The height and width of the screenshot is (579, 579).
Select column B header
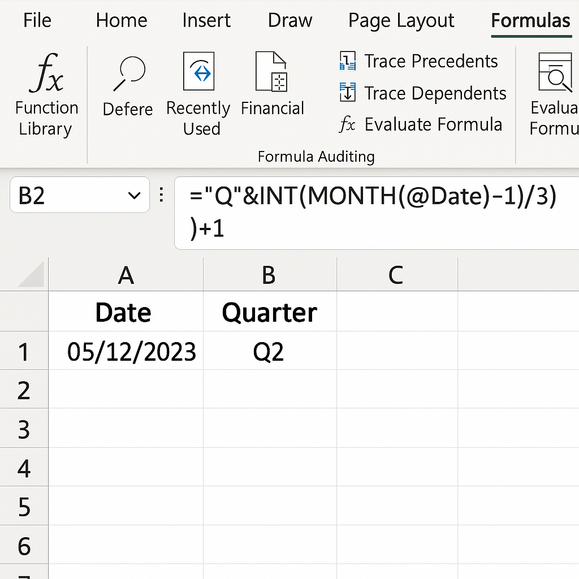coord(269,275)
